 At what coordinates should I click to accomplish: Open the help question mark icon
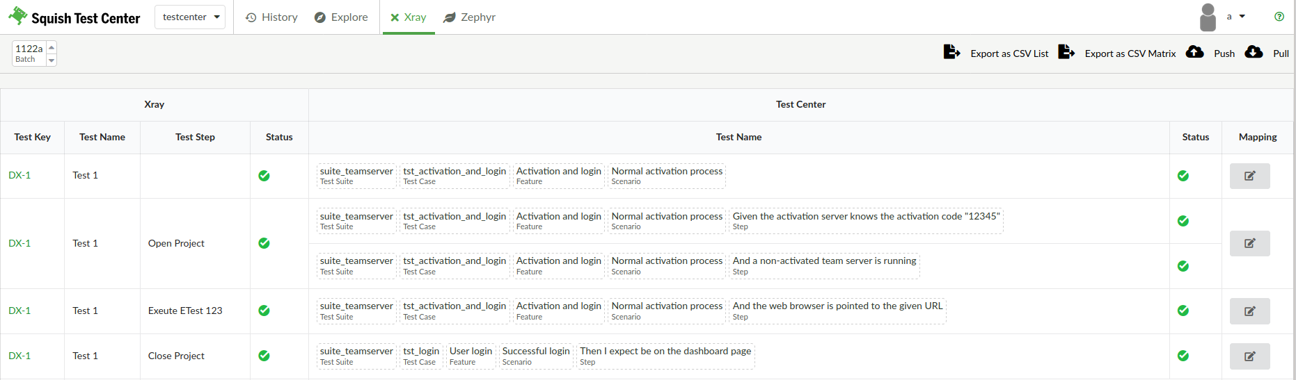tap(1279, 17)
